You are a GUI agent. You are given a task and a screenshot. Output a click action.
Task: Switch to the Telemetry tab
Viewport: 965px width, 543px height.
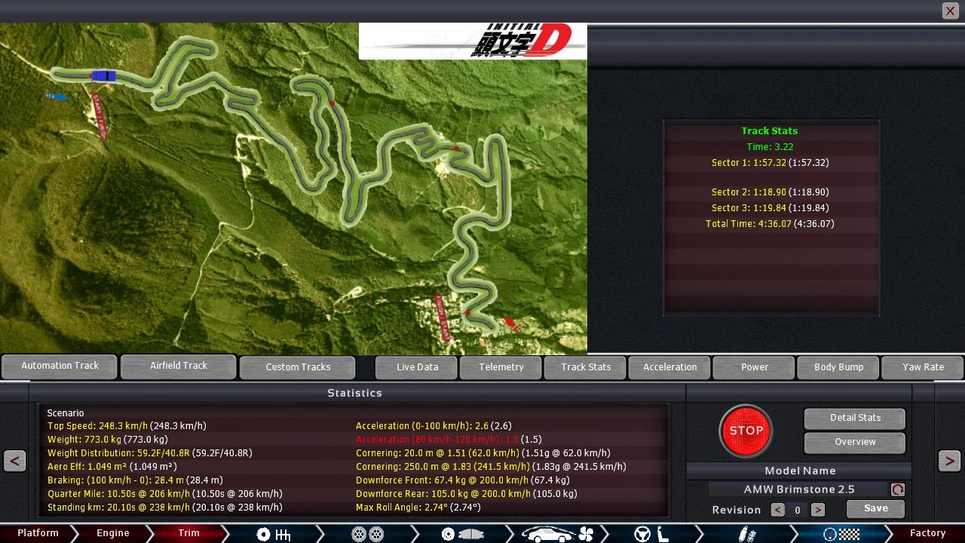(x=501, y=367)
